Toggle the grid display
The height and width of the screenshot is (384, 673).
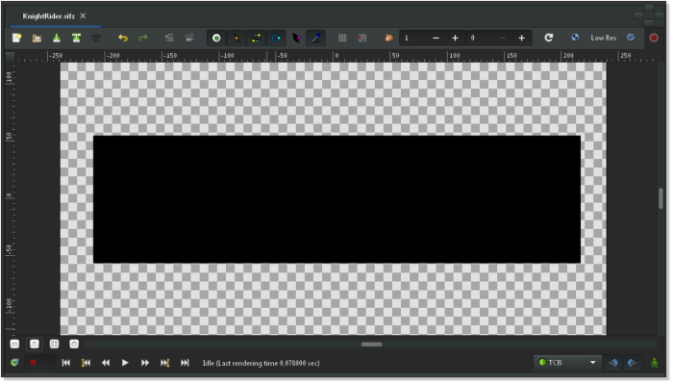(342, 38)
